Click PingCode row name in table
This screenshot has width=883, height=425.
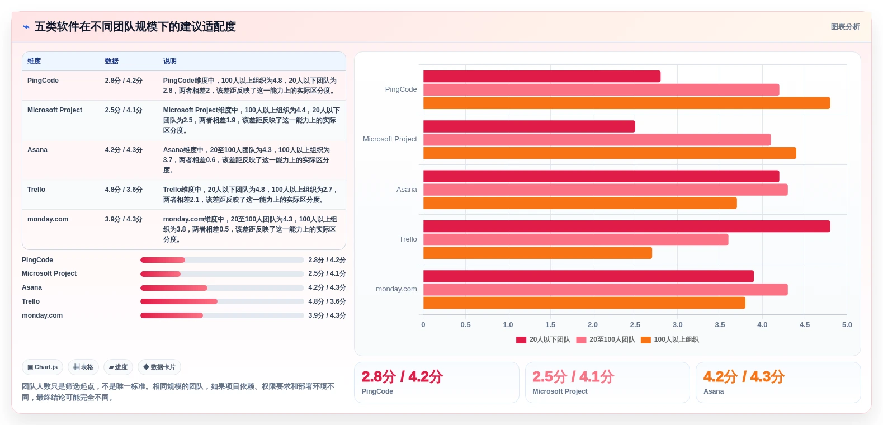[x=43, y=81]
